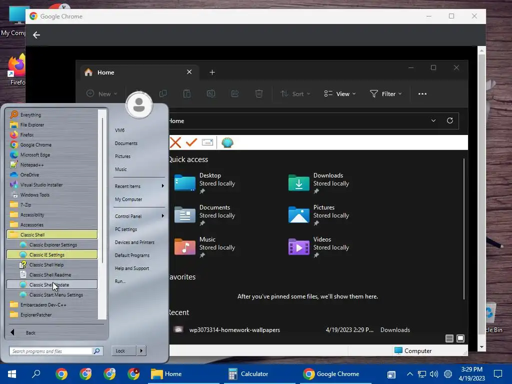Expand the Recent Items submenu
512x384 pixels.
139,186
